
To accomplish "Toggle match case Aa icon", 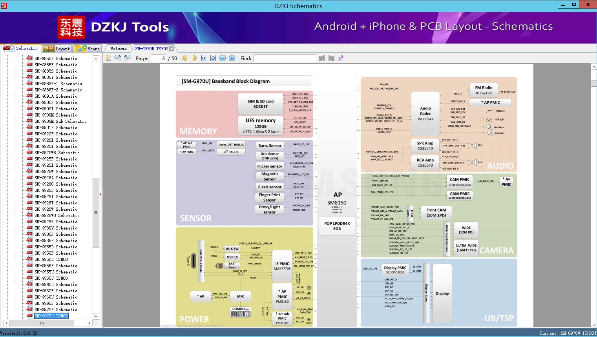I will pyautogui.click(x=341, y=58).
